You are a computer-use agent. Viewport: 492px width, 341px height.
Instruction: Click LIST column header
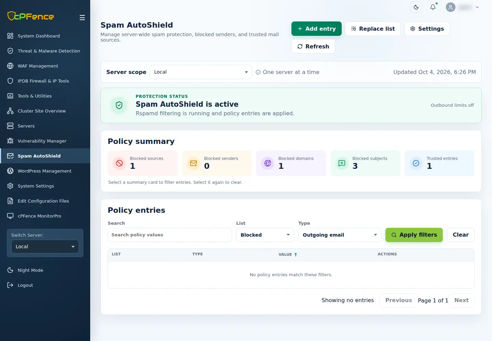click(x=116, y=254)
